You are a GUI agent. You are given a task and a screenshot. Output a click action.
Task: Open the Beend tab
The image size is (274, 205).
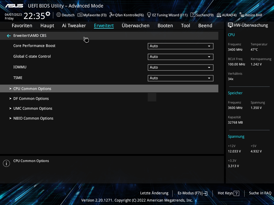pyautogui.click(x=205, y=26)
